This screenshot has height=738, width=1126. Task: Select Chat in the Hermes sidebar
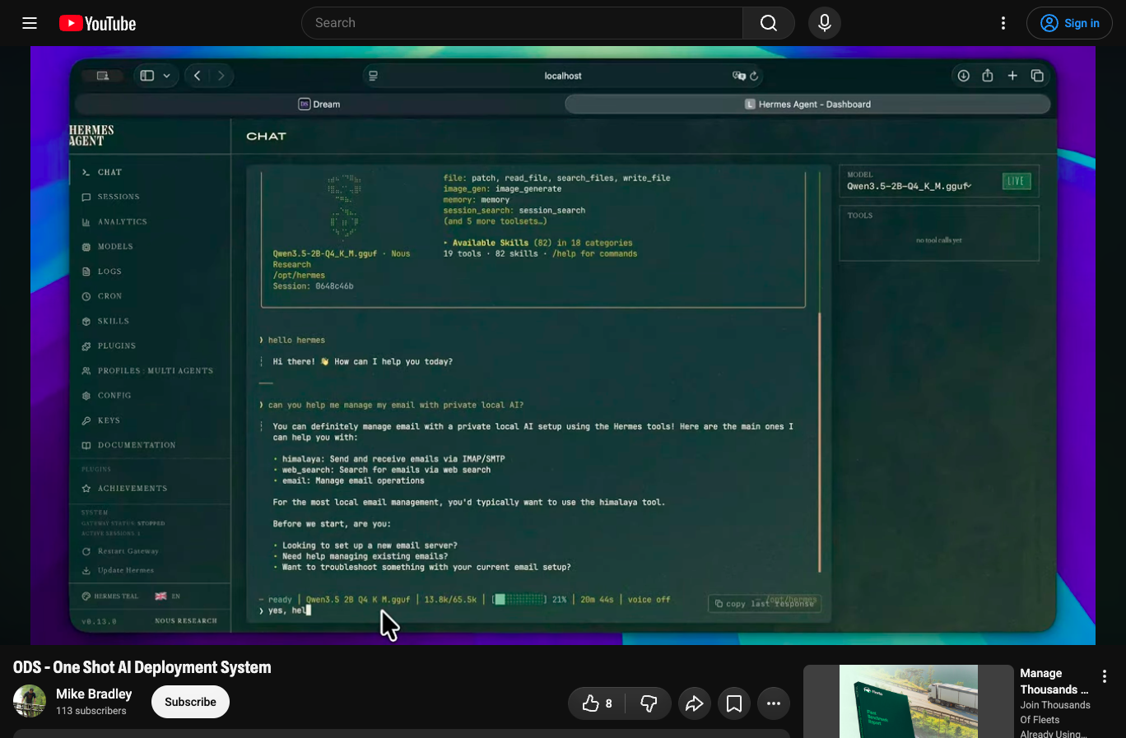(109, 172)
